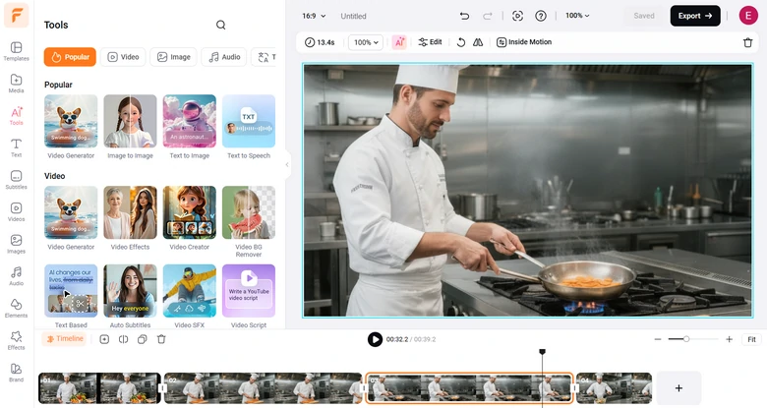Screen dimensions: 767x408
Task: Open the Subtitles sidebar panel
Action: tap(16, 180)
